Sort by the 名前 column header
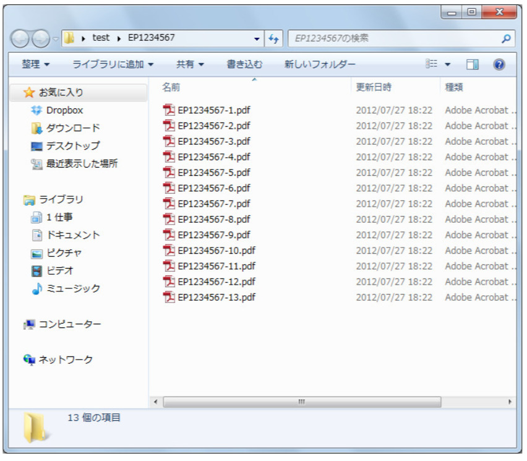Viewport: 527px width, 461px height. point(171,87)
